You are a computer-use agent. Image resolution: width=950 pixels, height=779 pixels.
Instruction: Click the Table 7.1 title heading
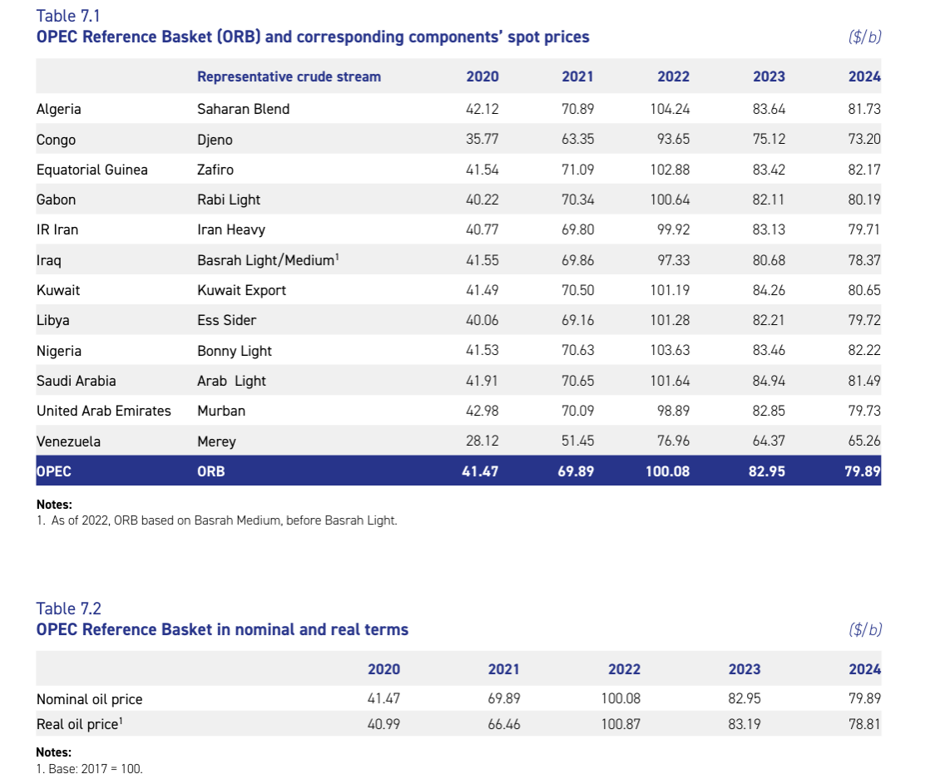pyautogui.click(x=313, y=37)
